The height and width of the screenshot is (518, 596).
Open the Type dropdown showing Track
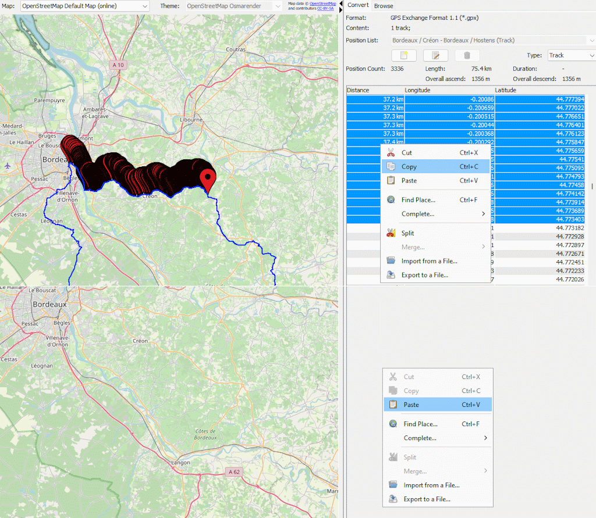pyautogui.click(x=571, y=55)
